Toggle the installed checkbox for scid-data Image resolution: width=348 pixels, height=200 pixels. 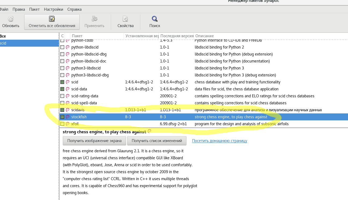pos(62,89)
